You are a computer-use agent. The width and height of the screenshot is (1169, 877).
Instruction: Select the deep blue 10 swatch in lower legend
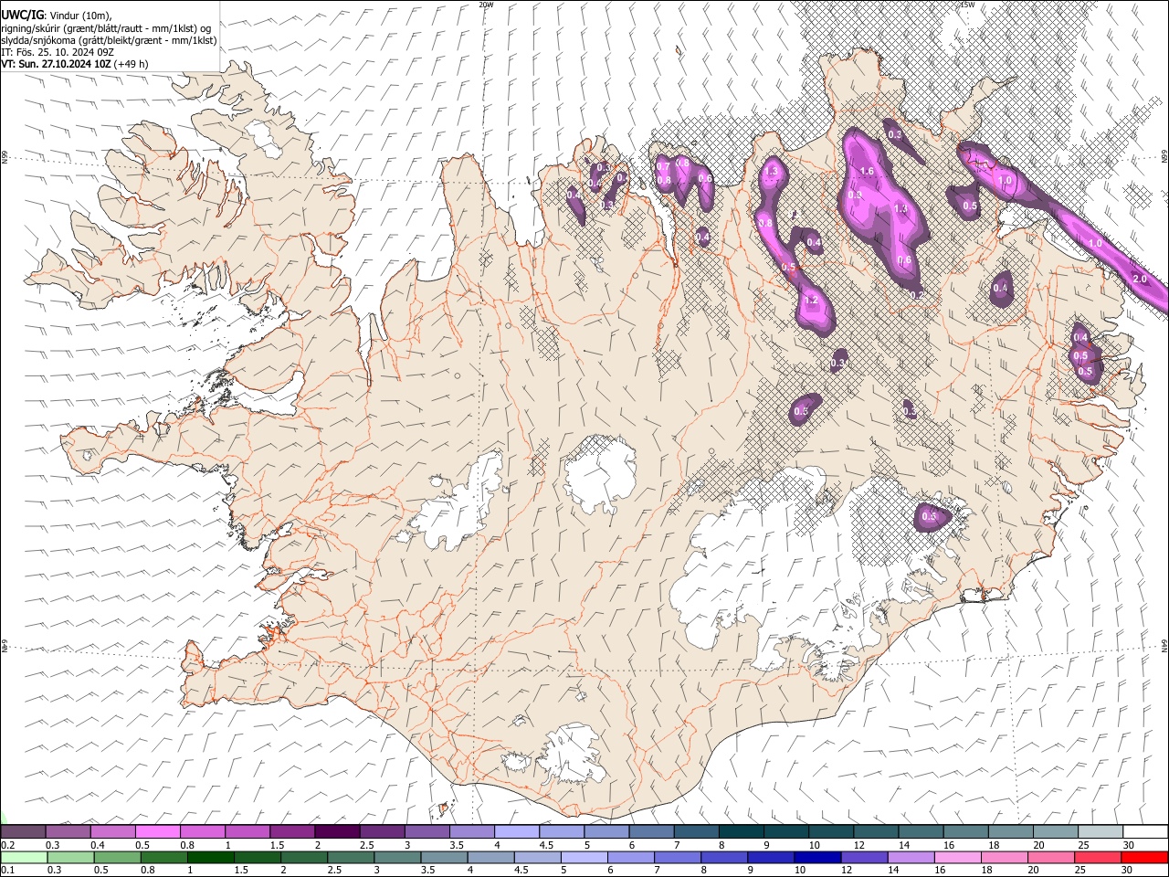[816, 857]
